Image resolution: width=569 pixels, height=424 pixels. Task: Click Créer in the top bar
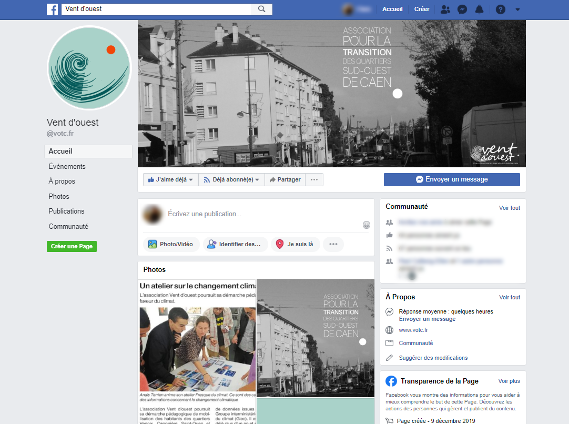pos(422,9)
